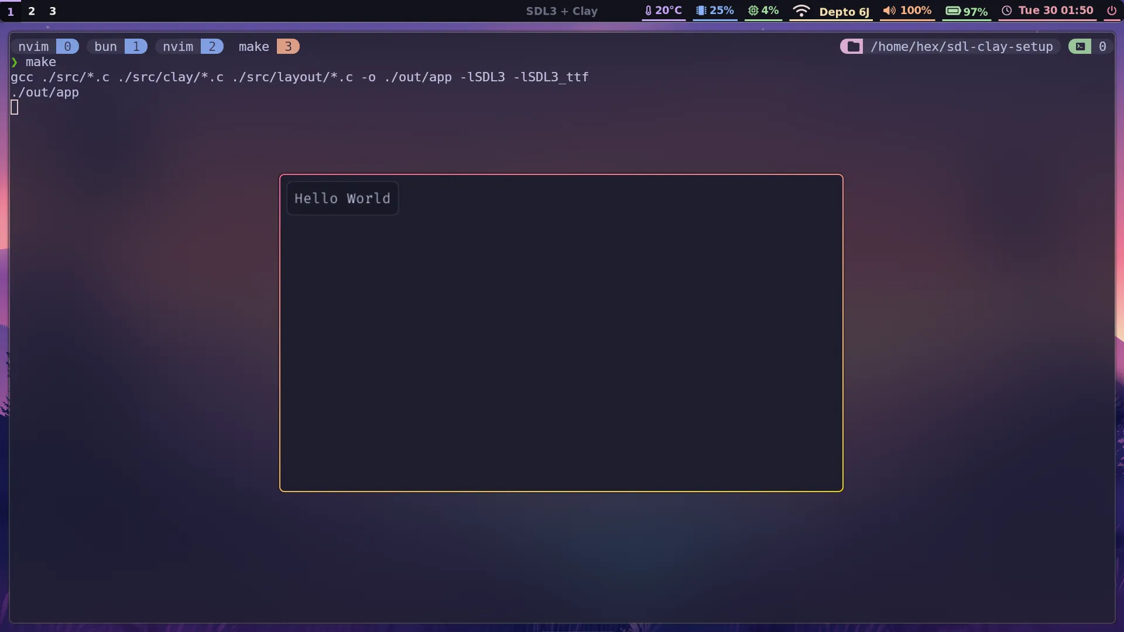The width and height of the screenshot is (1124, 632).
Task: Click the Hello World button
Action: pyautogui.click(x=342, y=198)
